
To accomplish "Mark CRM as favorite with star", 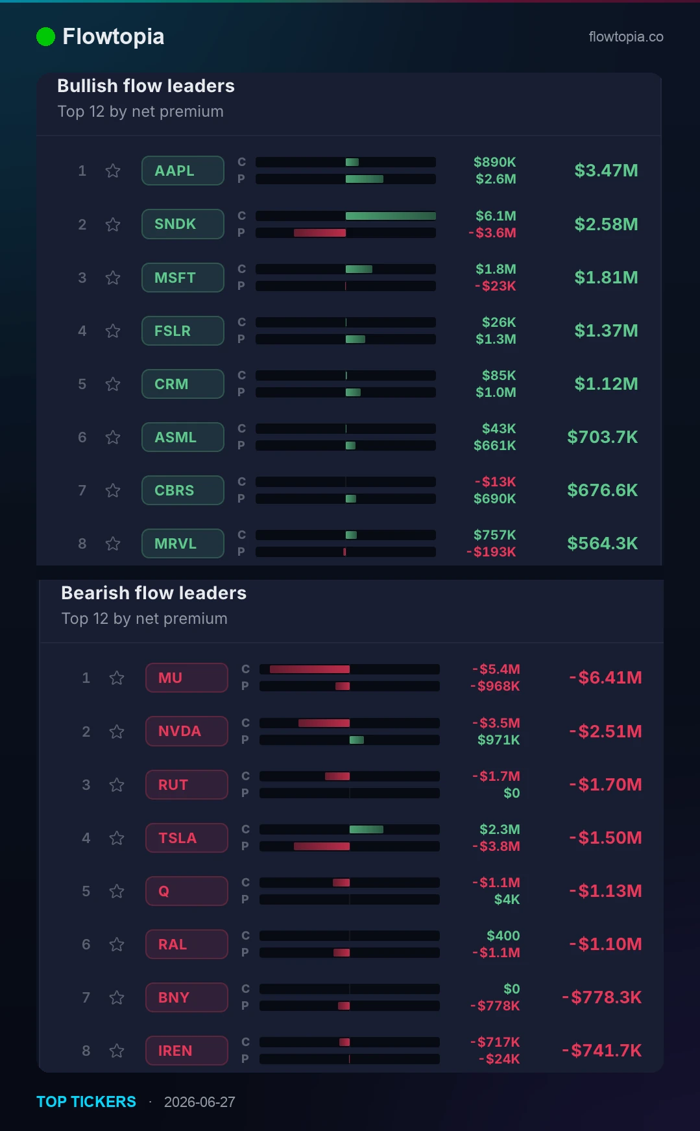I will point(113,384).
